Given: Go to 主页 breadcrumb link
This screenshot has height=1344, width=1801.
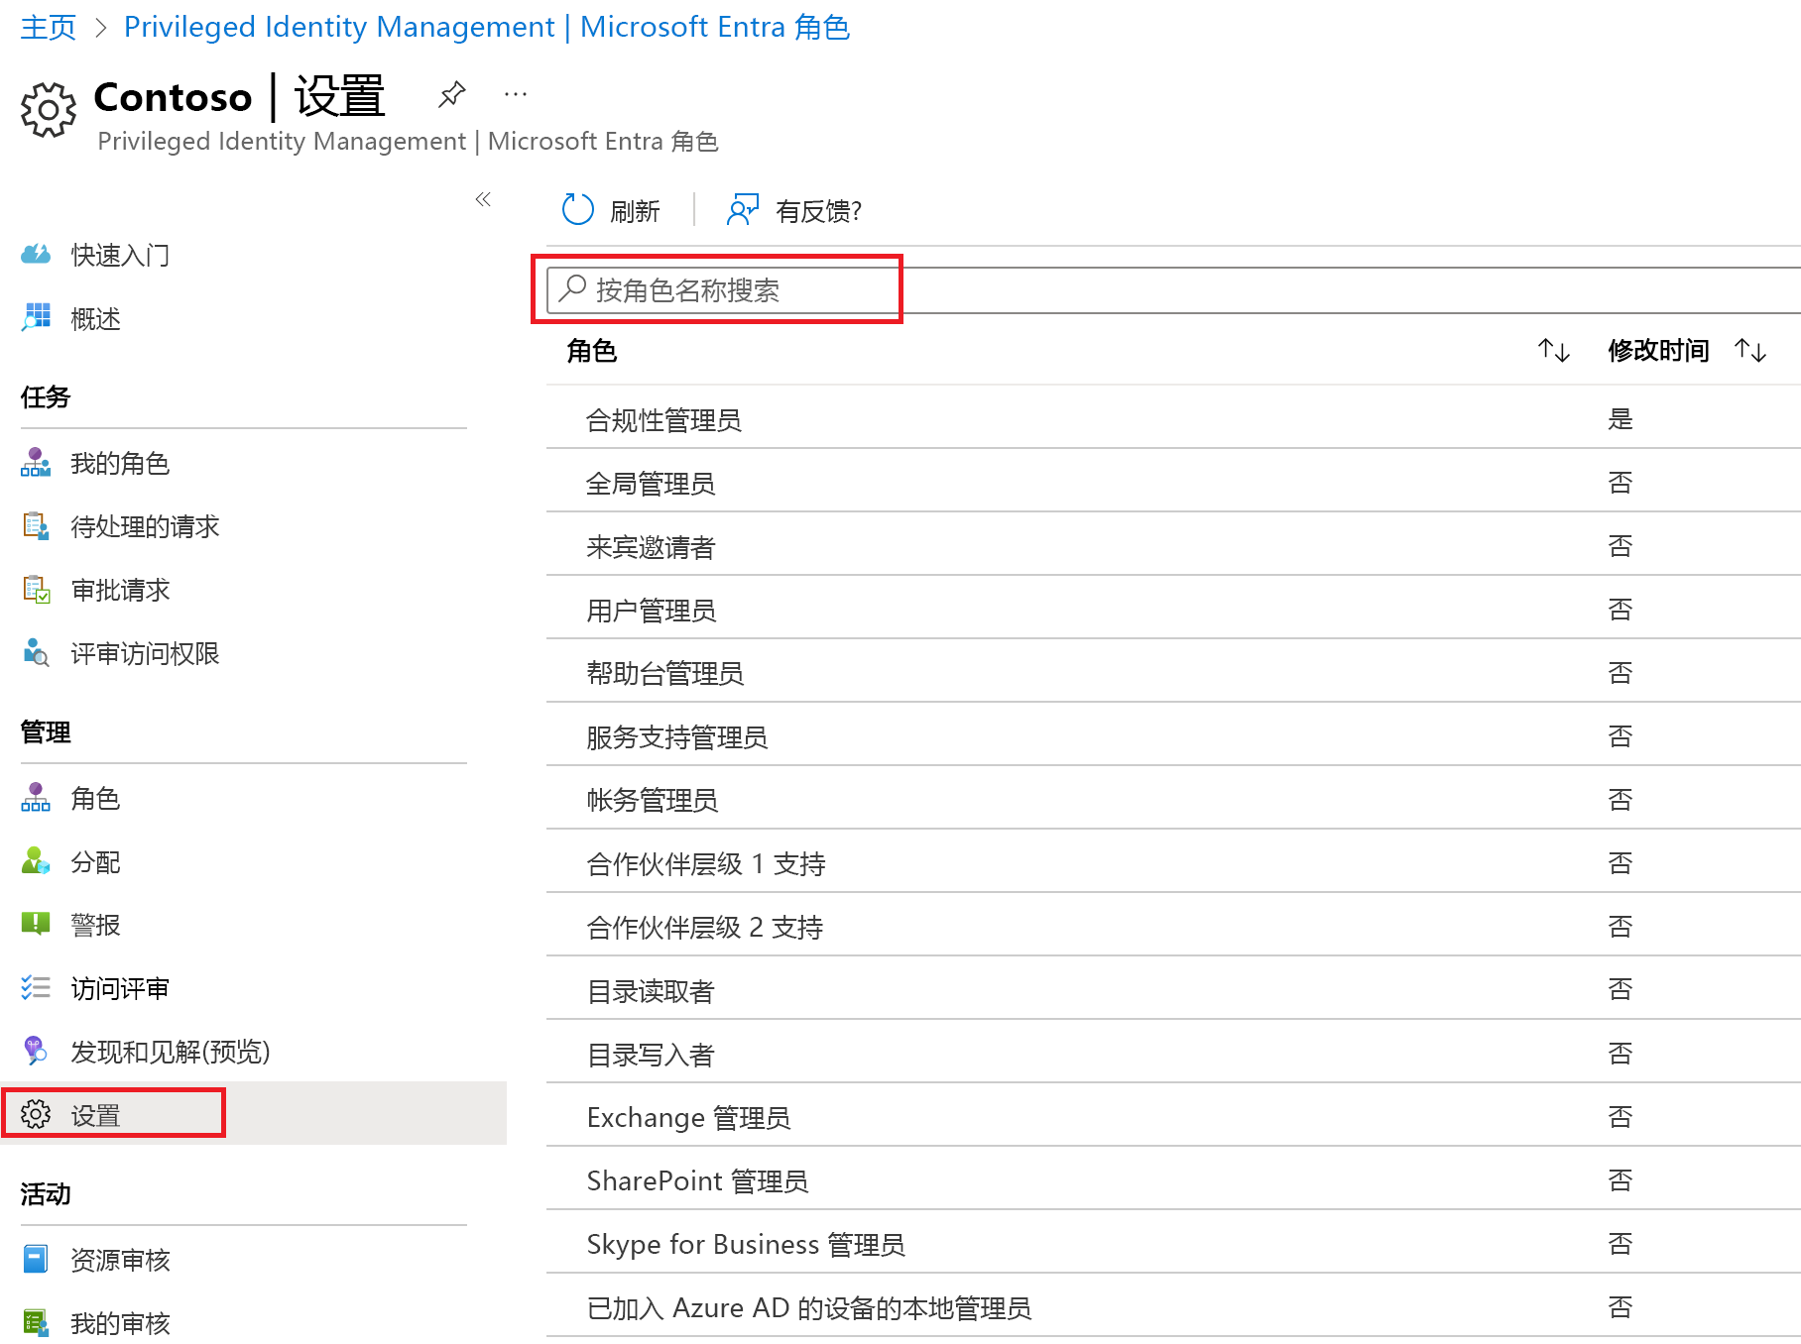Looking at the screenshot, I should click(x=48, y=27).
